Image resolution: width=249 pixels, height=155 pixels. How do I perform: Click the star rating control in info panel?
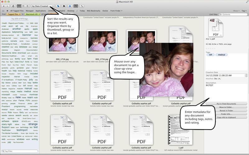(211, 48)
